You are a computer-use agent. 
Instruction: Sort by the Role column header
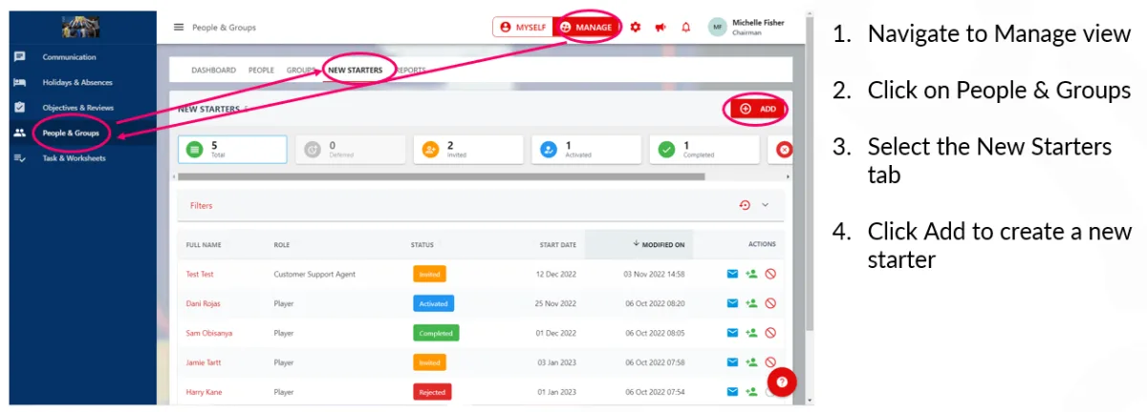point(282,245)
